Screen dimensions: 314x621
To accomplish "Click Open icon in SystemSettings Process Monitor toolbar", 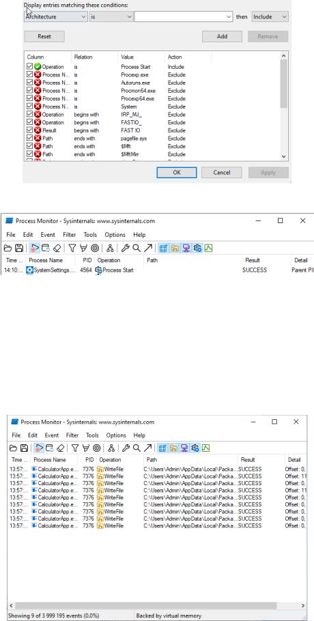I will [8, 248].
